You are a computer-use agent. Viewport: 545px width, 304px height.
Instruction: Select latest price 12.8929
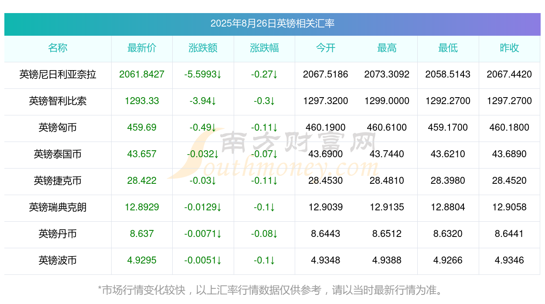click(142, 207)
